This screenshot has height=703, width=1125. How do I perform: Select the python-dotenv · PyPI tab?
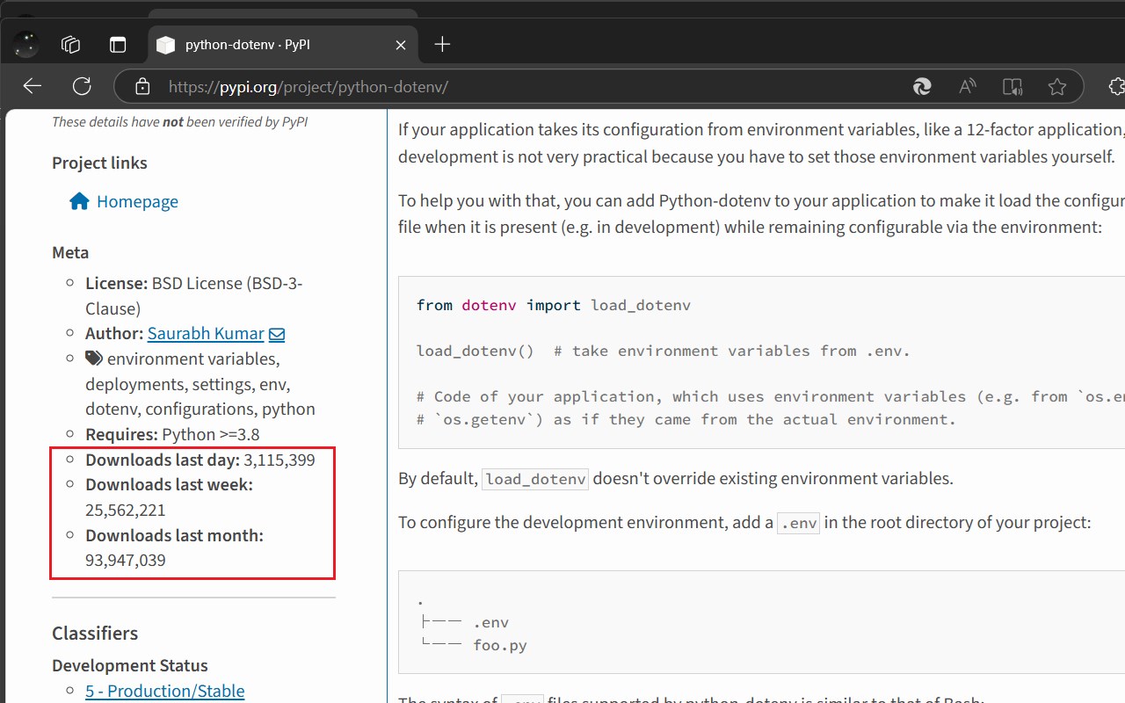[x=282, y=44]
